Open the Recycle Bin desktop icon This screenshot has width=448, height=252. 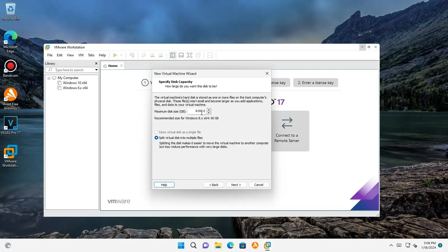(x=11, y=12)
